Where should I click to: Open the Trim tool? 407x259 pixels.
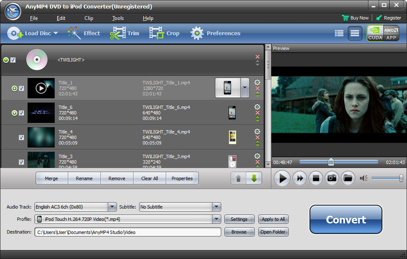(x=125, y=33)
